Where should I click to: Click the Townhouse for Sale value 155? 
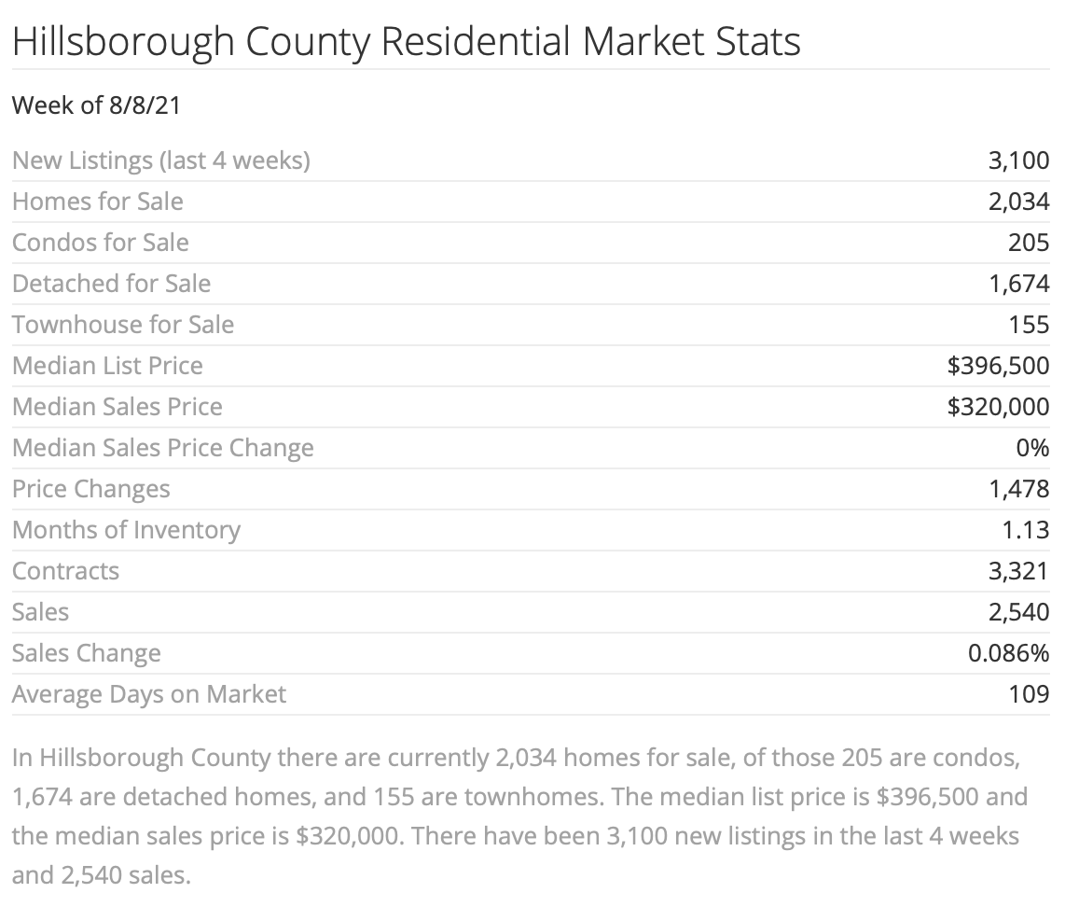(x=1029, y=325)
